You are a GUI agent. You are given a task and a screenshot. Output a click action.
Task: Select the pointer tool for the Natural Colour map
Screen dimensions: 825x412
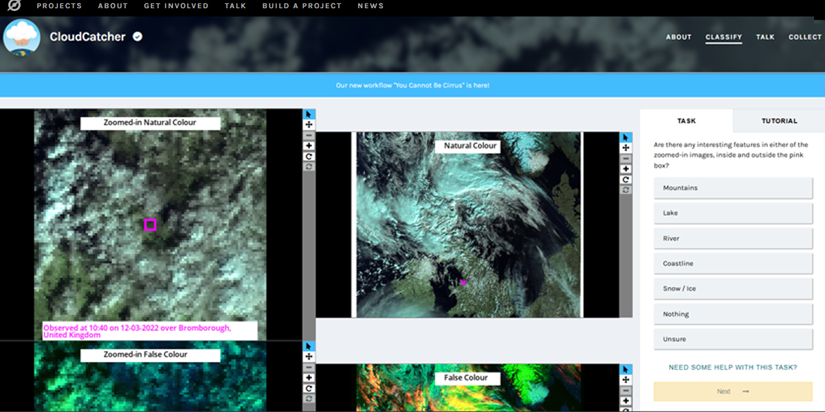coord(626,137)
